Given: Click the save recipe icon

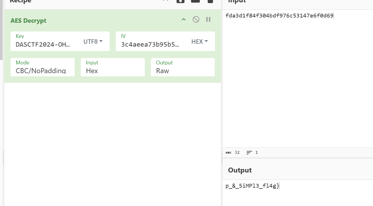Looking at the screenshot, I should pyautogui.click(x=181, y=1).
